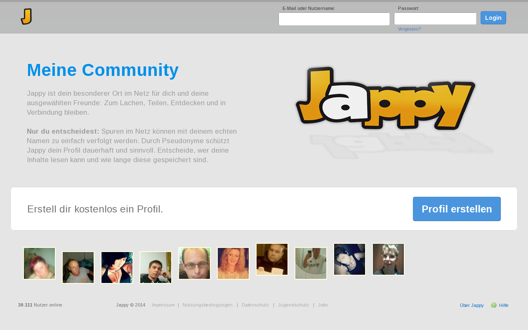Open the Impressum footer link
Screen dimensions: 528x330
[163, 305]
